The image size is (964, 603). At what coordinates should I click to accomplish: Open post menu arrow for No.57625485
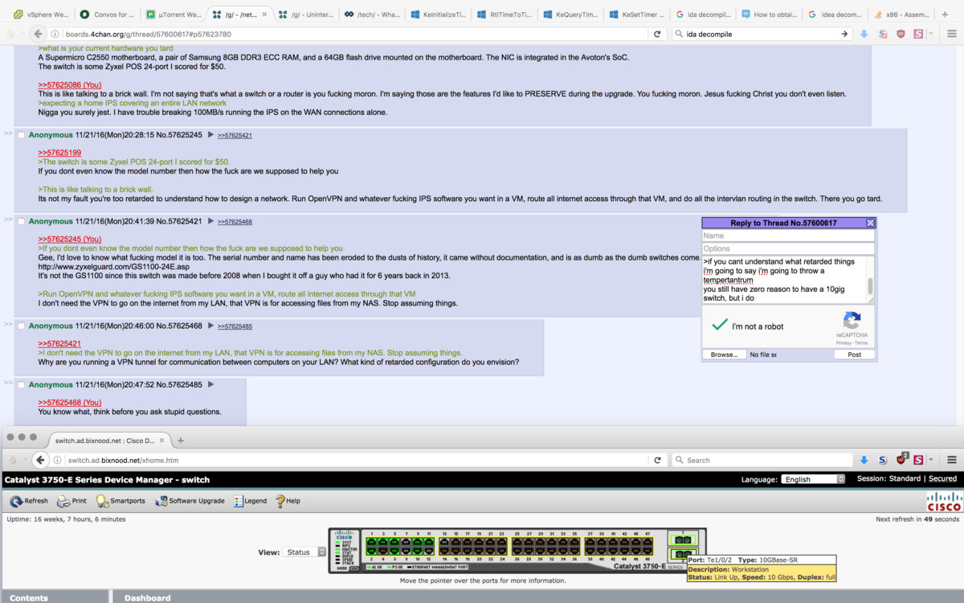(210, 385)
